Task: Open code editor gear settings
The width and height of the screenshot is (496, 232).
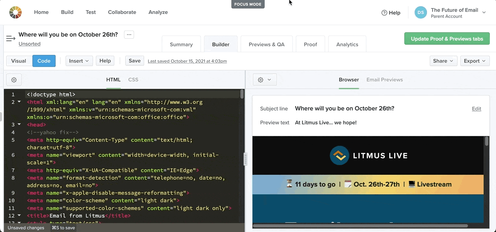Action: 14,80
